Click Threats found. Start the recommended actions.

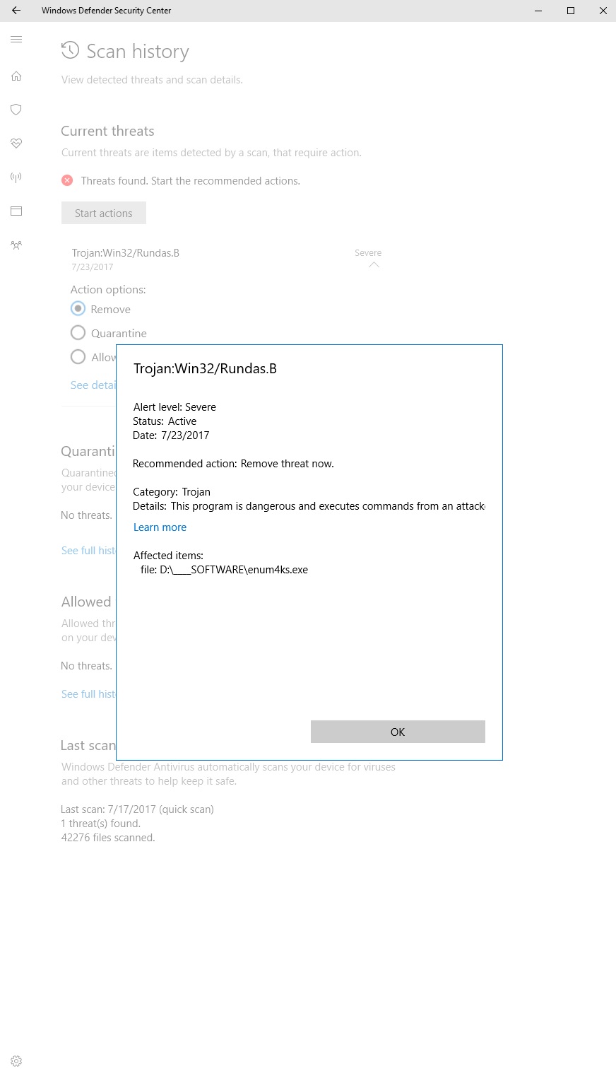(x=191, y=181)
